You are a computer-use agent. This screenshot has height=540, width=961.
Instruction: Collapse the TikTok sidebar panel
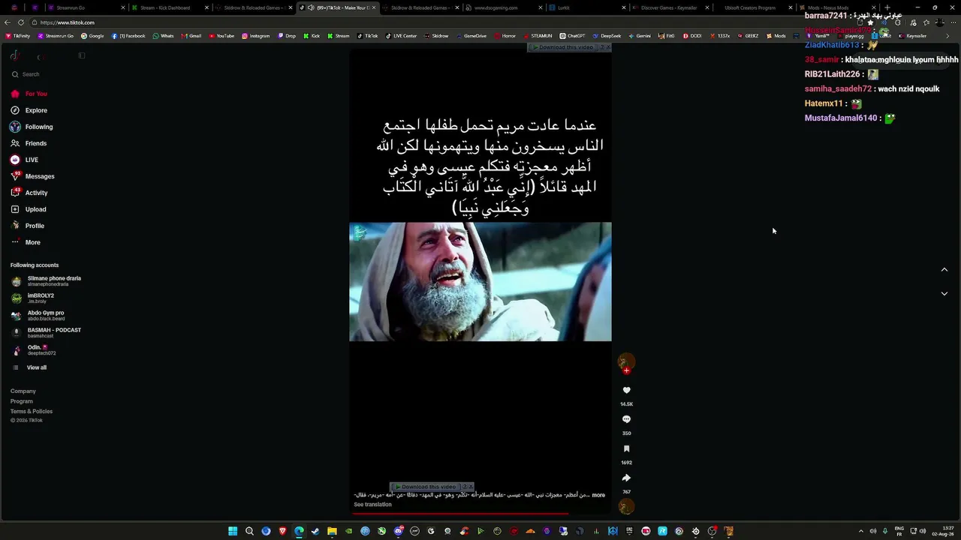point(82,55)
